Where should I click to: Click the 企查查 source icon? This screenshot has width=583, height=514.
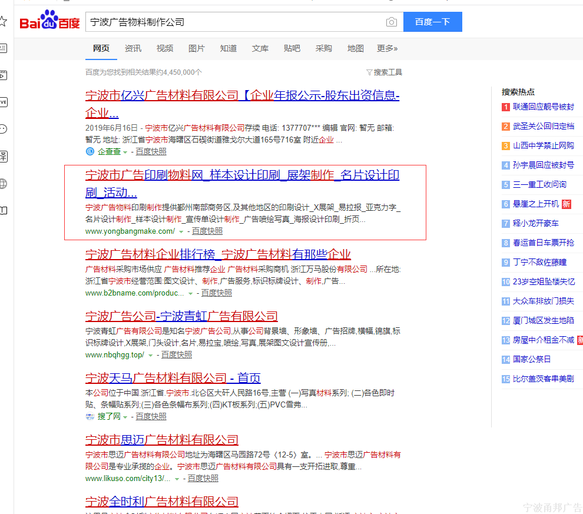[90, 151]
